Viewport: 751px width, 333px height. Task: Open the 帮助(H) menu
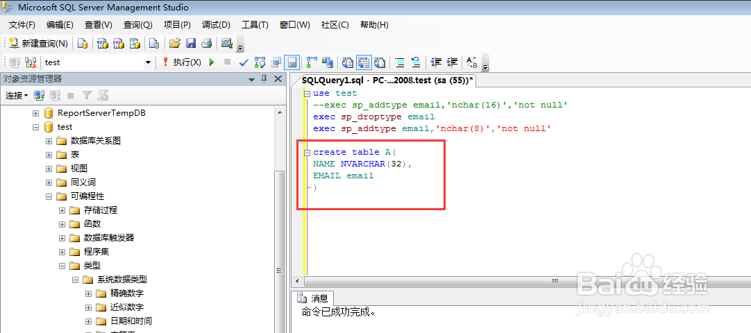(x=374, y=25)
